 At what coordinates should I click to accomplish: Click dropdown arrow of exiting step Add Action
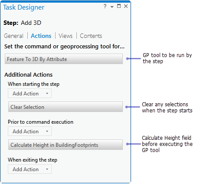[47, 169]
